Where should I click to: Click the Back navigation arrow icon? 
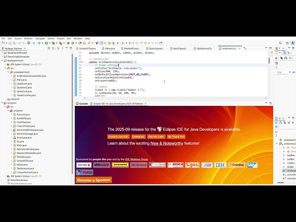145,43
